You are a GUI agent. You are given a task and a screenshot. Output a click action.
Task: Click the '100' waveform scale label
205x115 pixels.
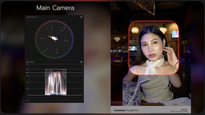27,69
